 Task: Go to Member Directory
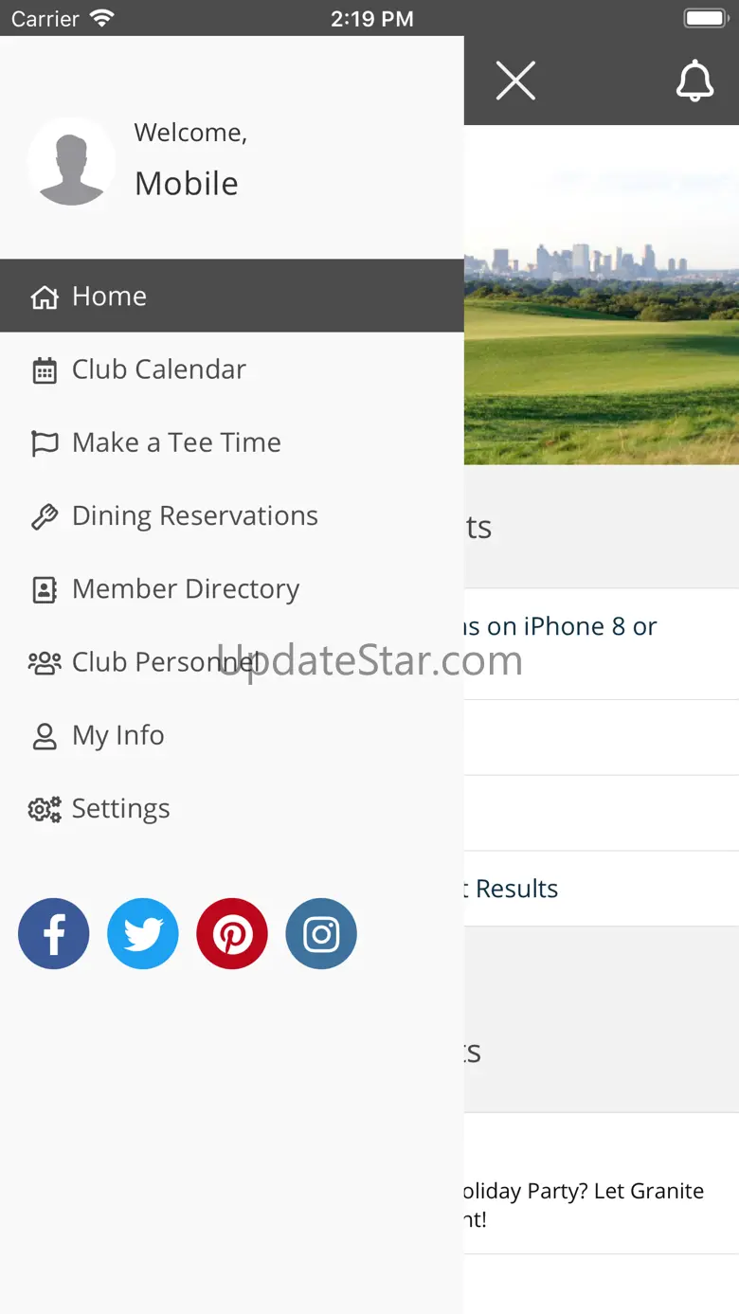[x=186, y=589]
